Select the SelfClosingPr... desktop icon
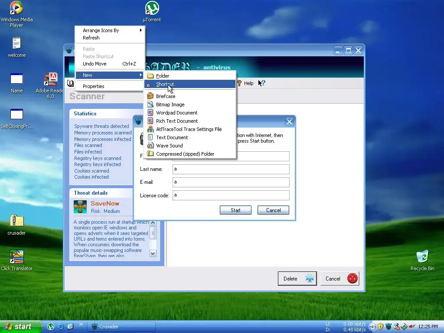Image resolution: width=444 pixels, height=333 pixels. [x=16, y=118]
